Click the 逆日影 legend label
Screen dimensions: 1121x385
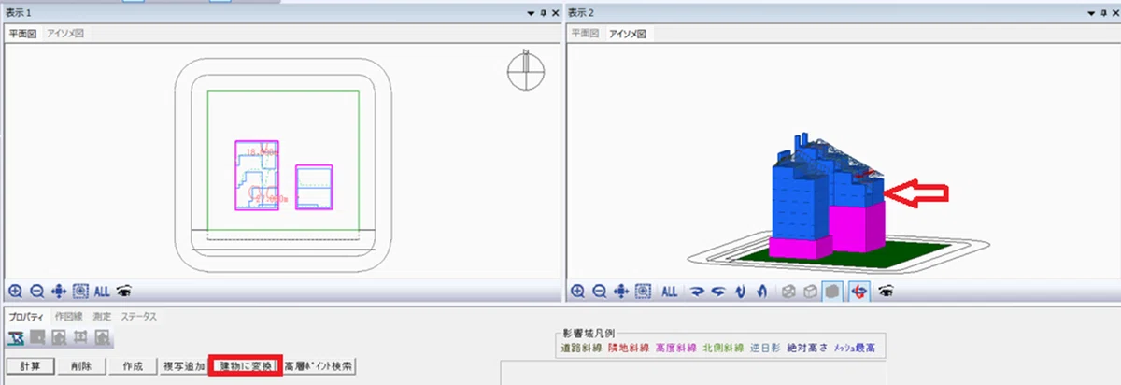[x=765, y=348]
